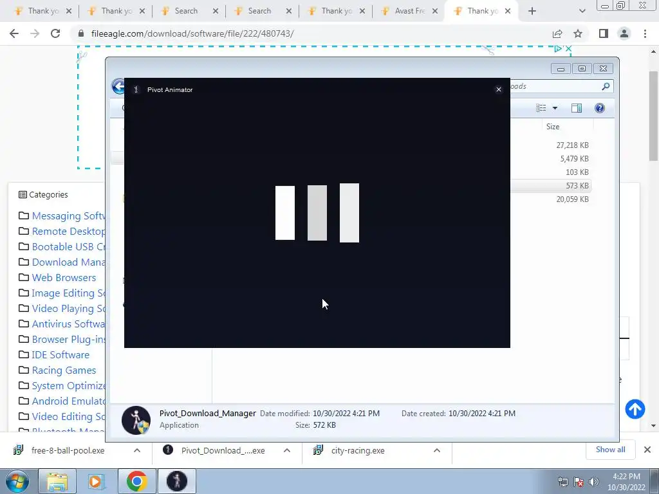Toggle Chrome side panel icon

tap(604, 33)
